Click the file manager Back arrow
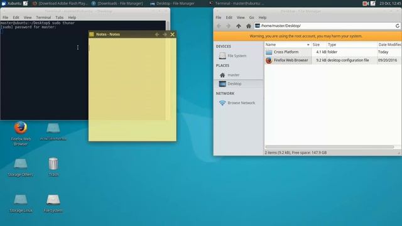The height and width of the screenshot is (226, 402). point(219,26)
